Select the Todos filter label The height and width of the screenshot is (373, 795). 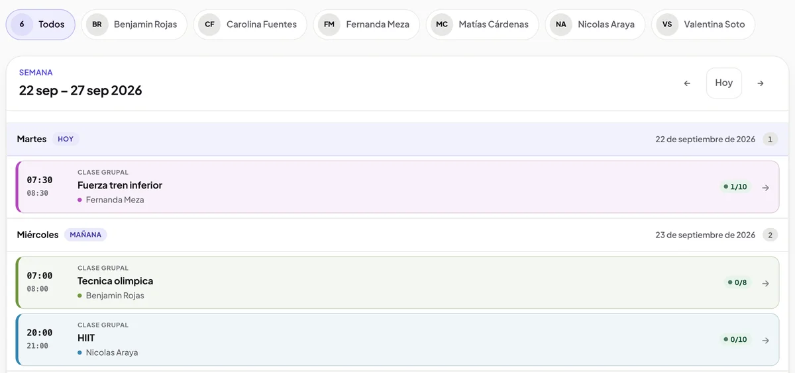tap(52, 24)
